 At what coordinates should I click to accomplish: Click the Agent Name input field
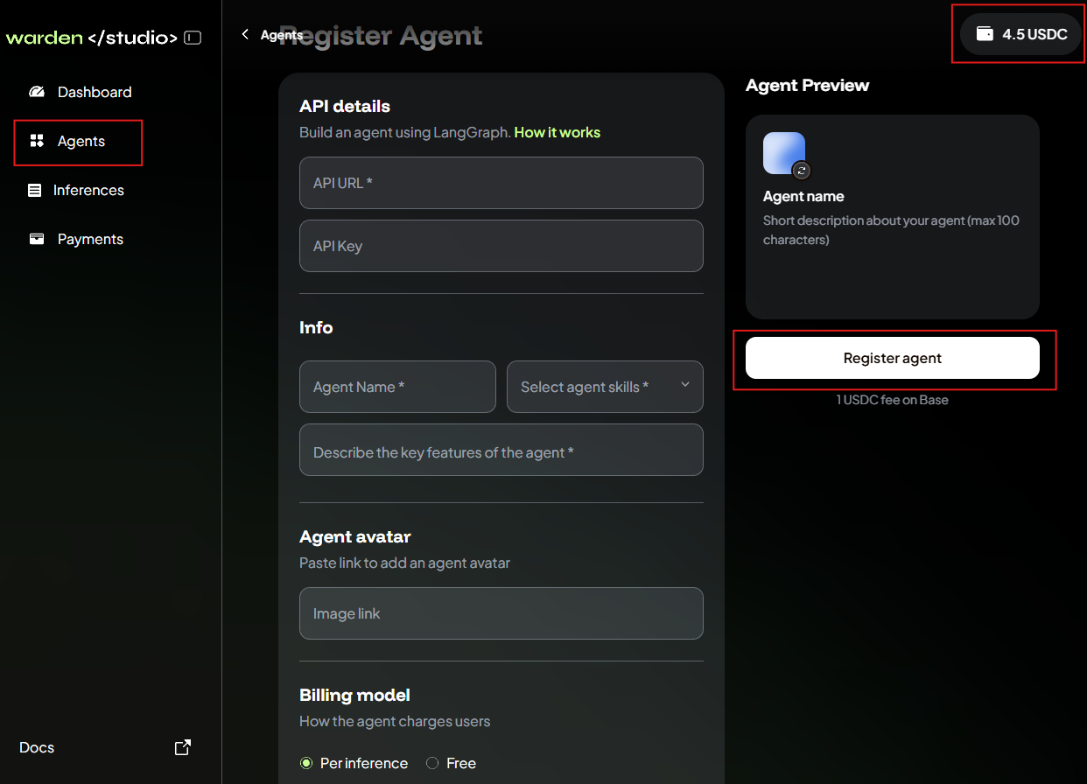coord(397,386)
